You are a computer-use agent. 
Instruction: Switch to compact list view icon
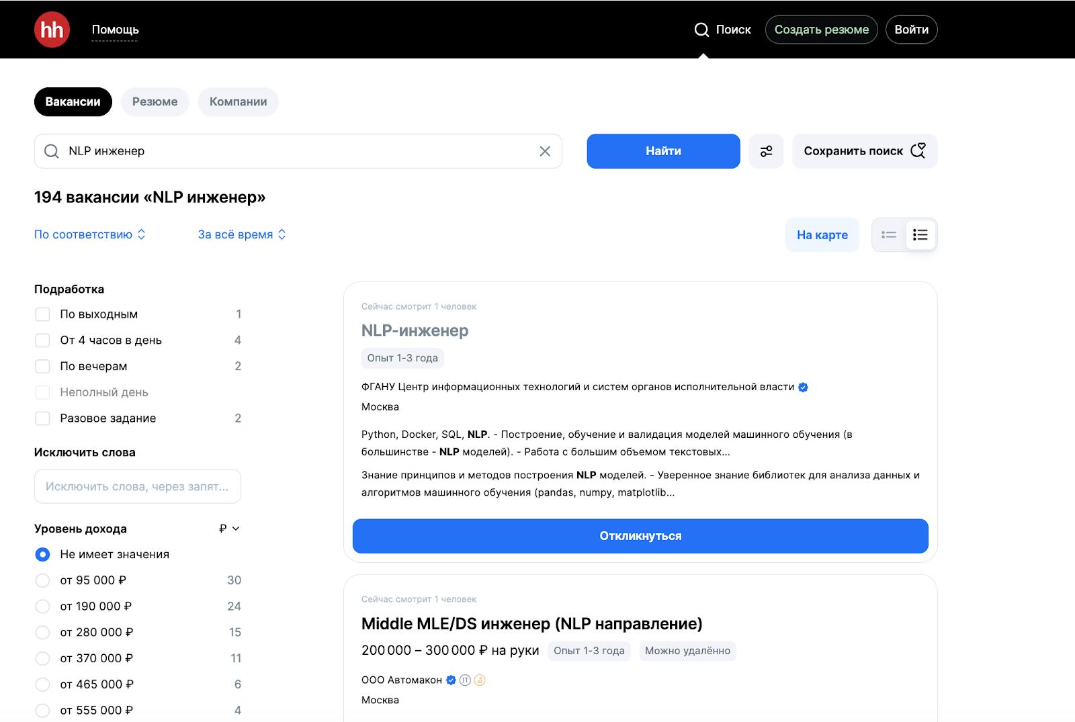[x=889, y=235]
